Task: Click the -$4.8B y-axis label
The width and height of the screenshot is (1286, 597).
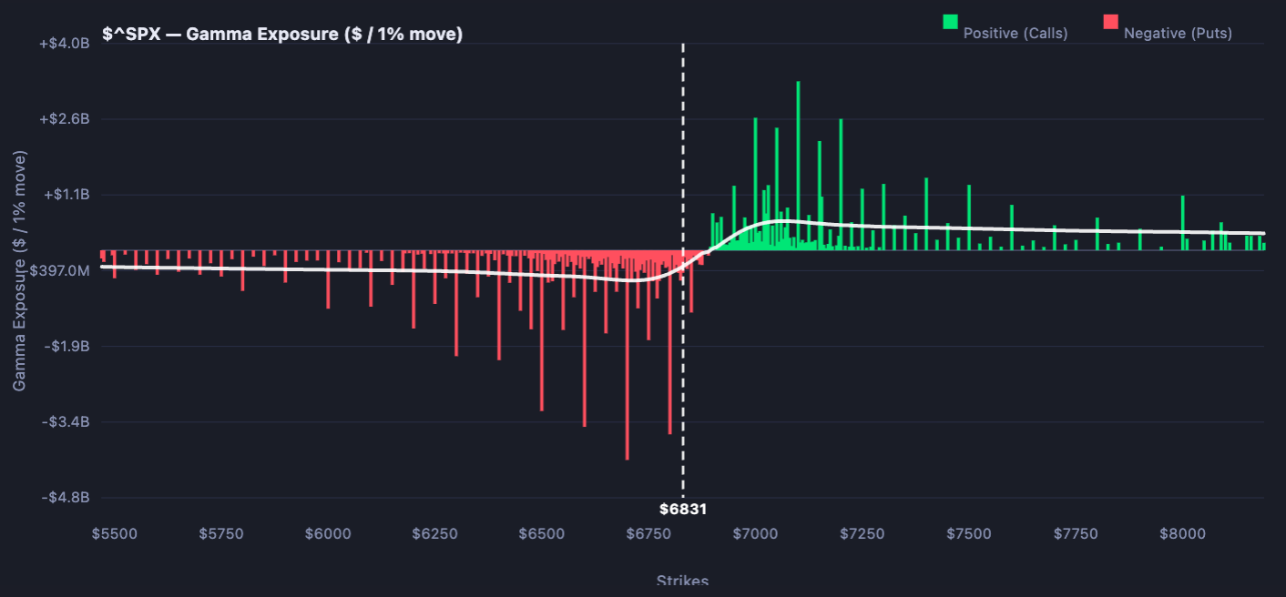Action: [65, 498]
